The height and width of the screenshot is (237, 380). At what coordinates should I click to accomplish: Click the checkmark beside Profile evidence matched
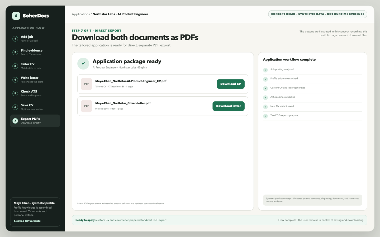(x=265, y=79)
